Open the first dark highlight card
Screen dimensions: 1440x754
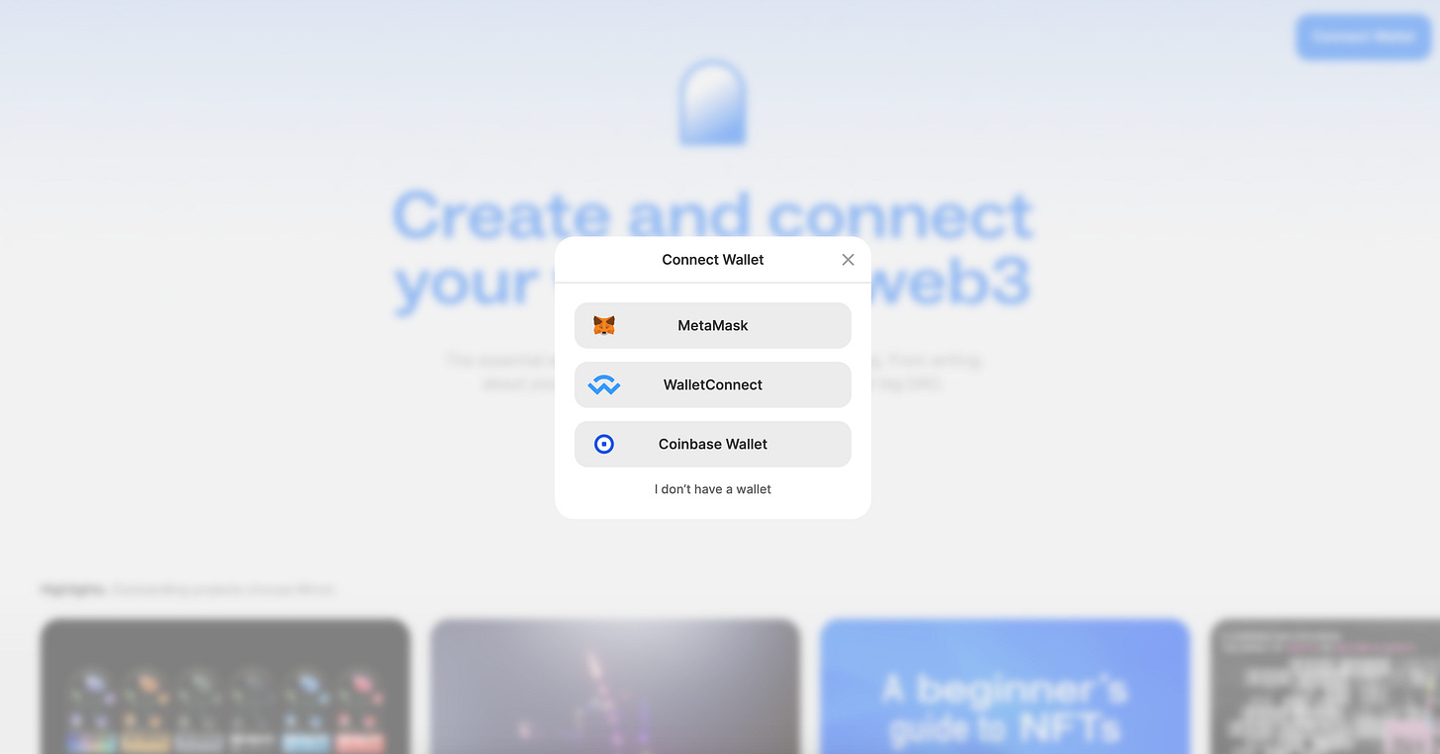[225, 686]
